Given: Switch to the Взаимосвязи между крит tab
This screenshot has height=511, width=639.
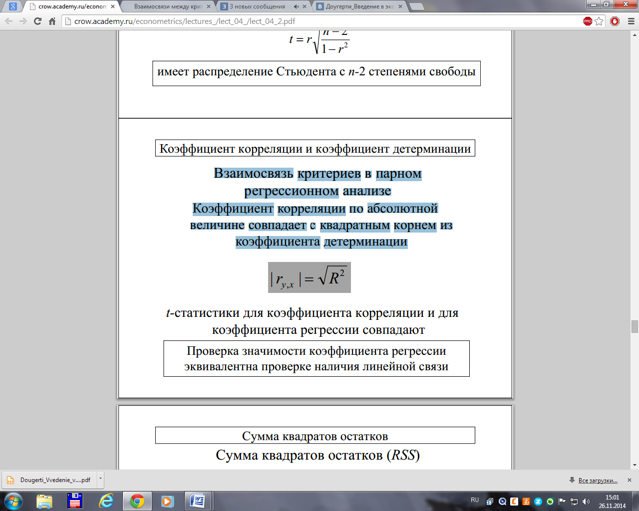Looking at the screenshot, I should 168,6.
